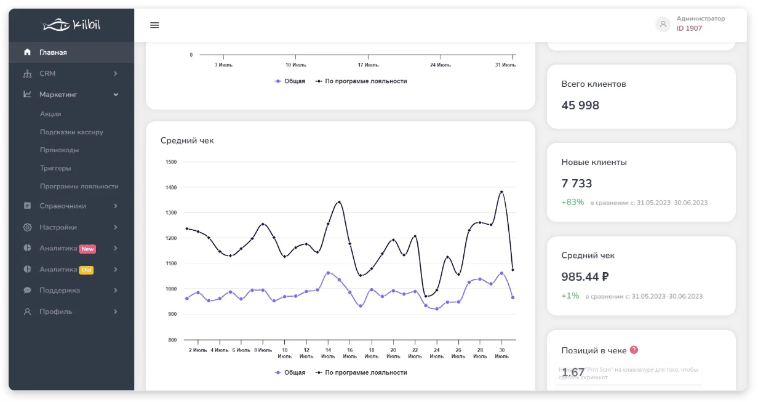This screenshot has width=758, height=402.
Task: Click the Маркетинг chart icon
Action: pyautogui.click(x=27, y=94)
